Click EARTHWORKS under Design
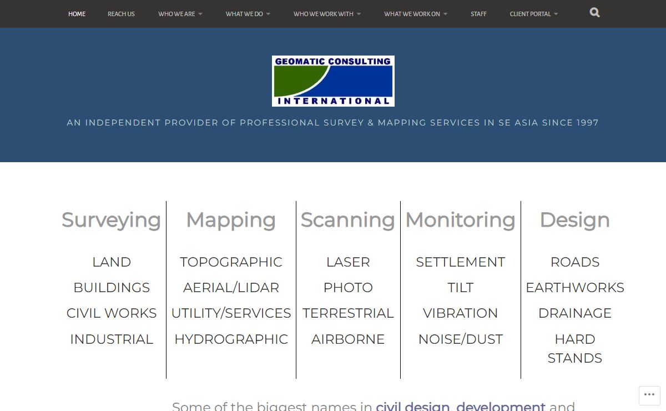 coord(575,288)
